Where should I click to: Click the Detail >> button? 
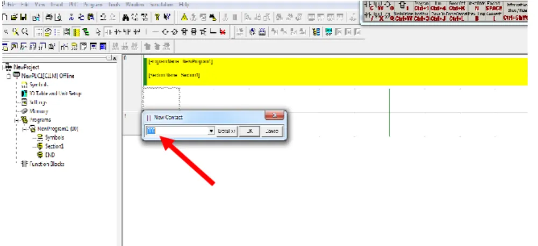(x=226, y=131)
